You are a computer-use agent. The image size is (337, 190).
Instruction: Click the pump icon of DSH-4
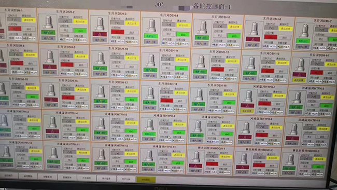151,25
